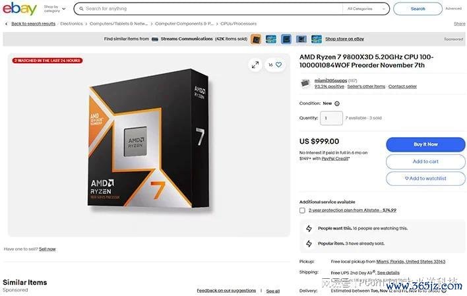Click the eBay logo
This screenshot has width=467, height=296.
click(x=20, y=9)
